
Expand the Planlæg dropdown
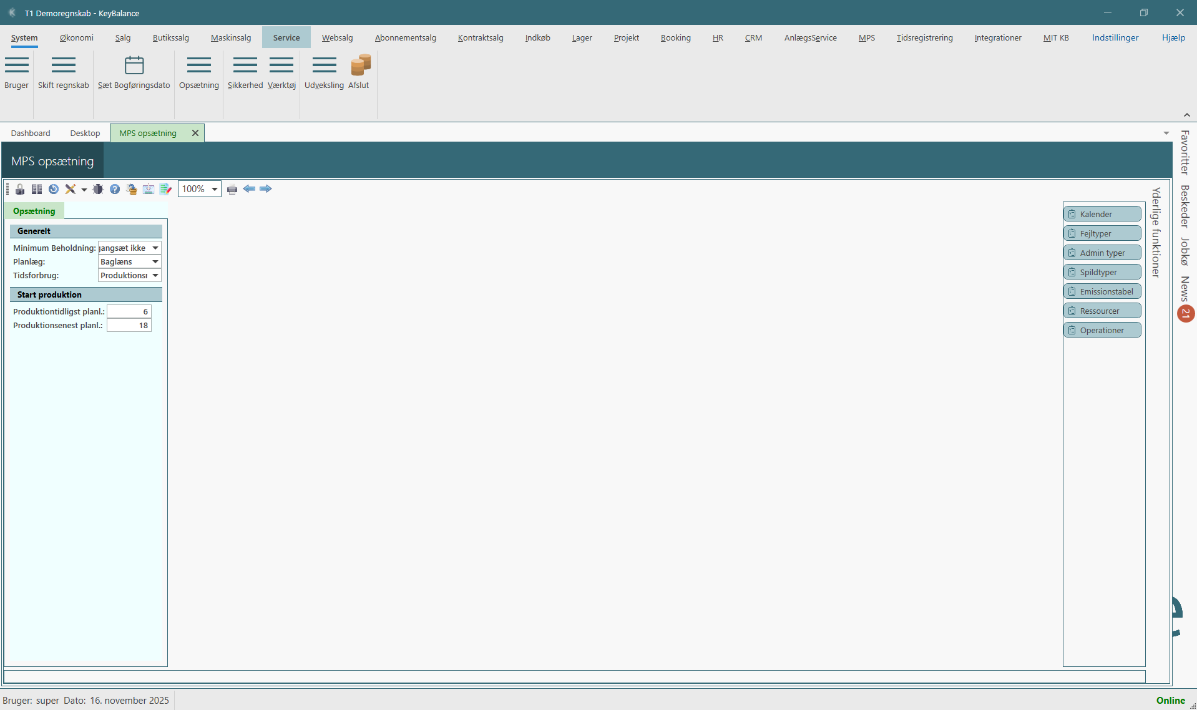tap(155, 262)
